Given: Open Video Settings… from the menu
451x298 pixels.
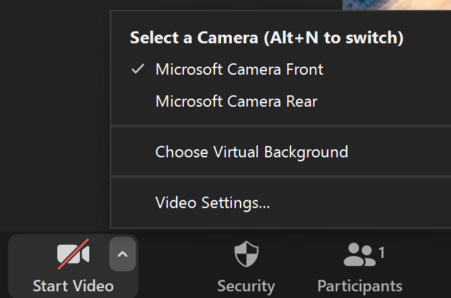Looking at the screenshot, I should coord(213,202).
